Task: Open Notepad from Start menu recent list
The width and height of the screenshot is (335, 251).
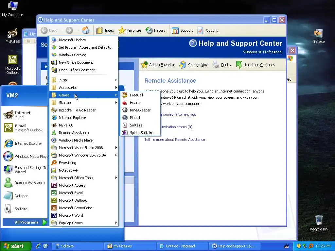Action: coord(25,196)
